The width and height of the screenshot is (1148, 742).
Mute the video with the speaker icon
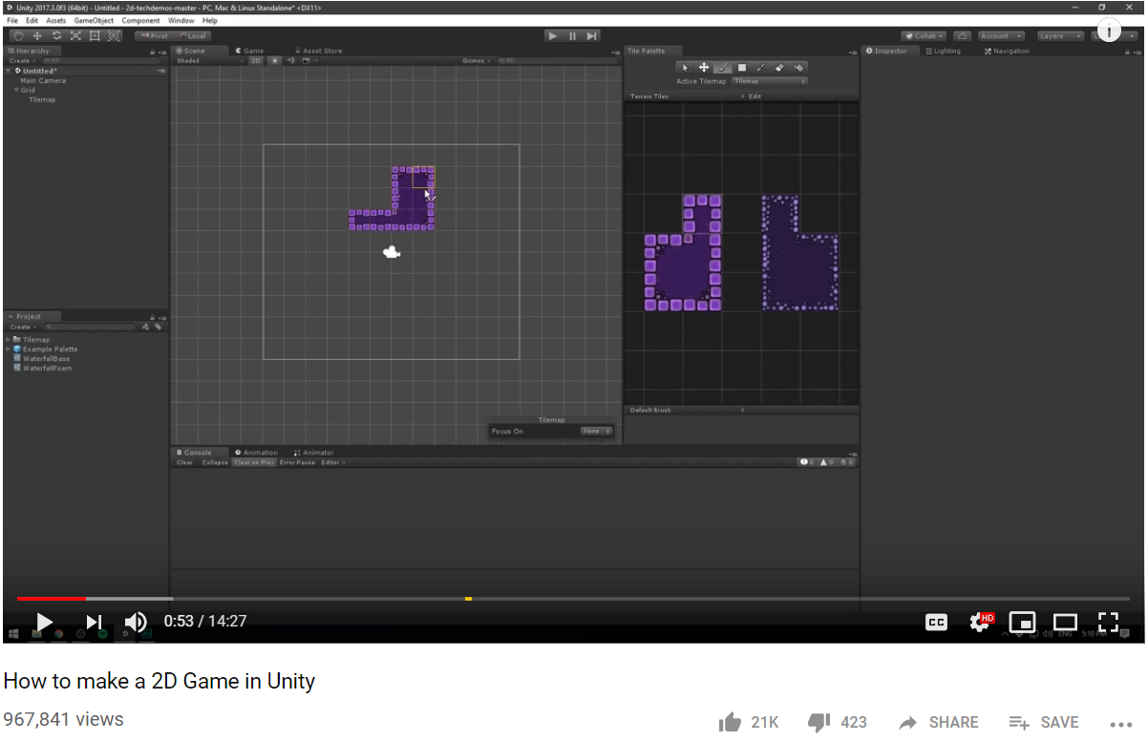(x=136, y=622)
